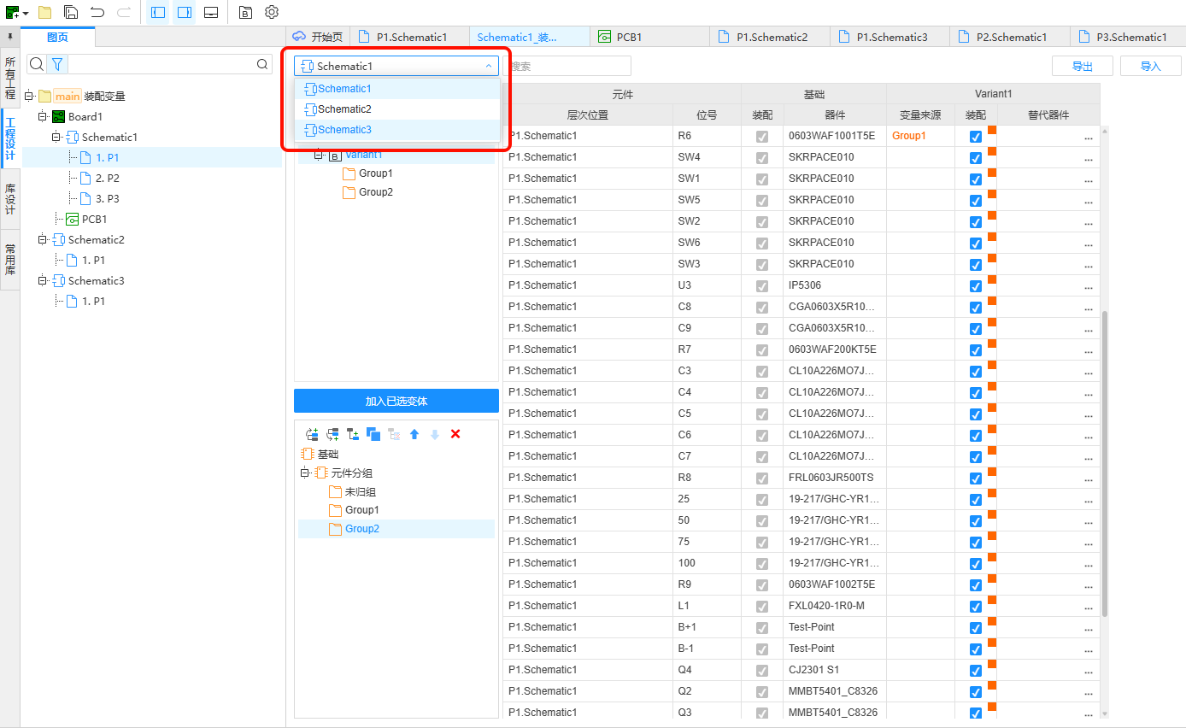Click the blue copy/duplicate group icon
Image resolution: width=1186 pixels, height=728 pixels.
pos(373,434)
